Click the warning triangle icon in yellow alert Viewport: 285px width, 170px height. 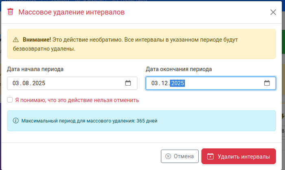pos(16,40)
